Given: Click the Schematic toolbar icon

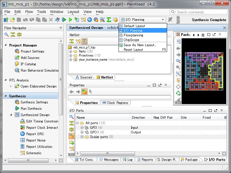Looking at the screenshot, I should 83,20.
